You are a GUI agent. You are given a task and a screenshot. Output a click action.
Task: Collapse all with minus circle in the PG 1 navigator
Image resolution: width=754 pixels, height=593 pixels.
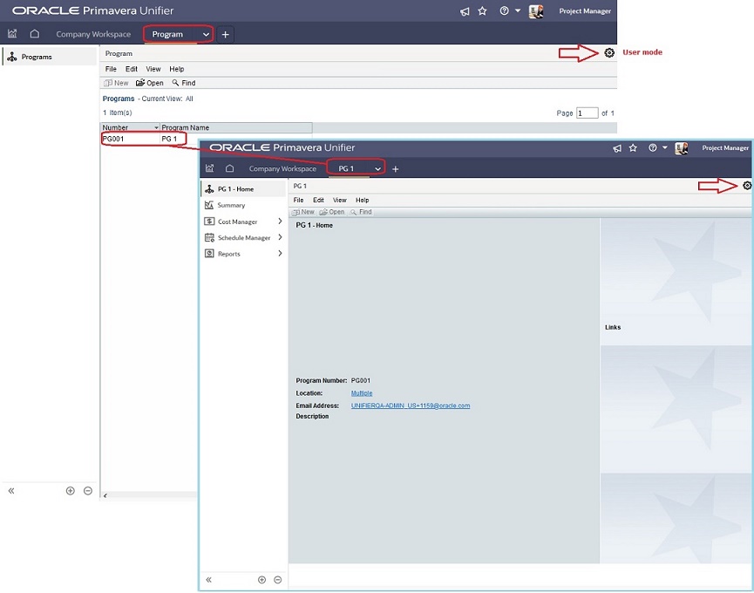277,580
